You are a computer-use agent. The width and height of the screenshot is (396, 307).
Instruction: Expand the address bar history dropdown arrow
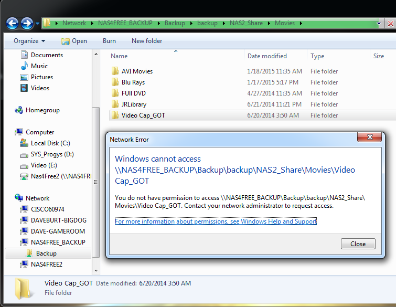(379, 24)
